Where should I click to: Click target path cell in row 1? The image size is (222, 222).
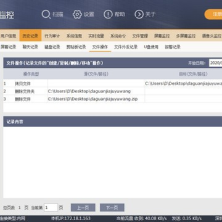(183, 83)
